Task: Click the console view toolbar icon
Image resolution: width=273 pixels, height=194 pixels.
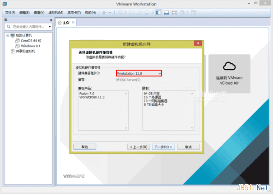Action: click(x=193, y=13)
